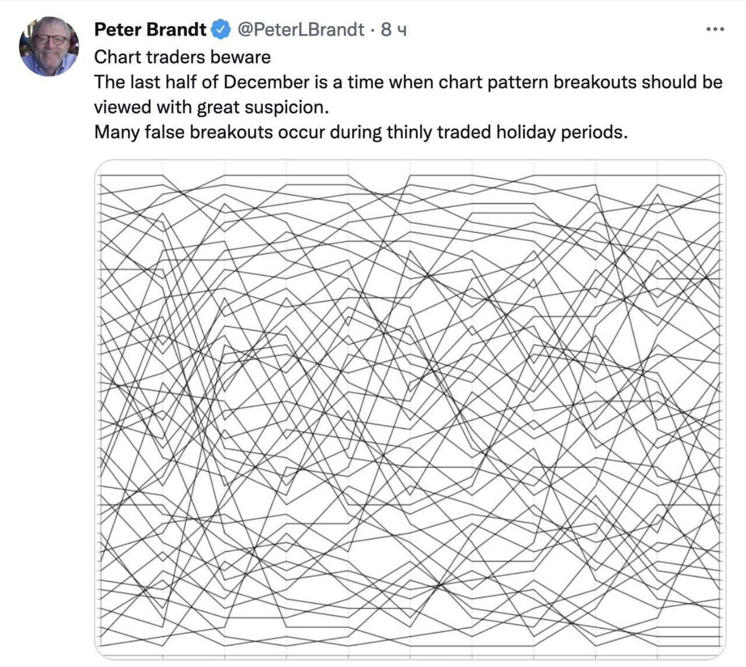
Task: Click the word "December" in the tweet
Action: point(267,82)
